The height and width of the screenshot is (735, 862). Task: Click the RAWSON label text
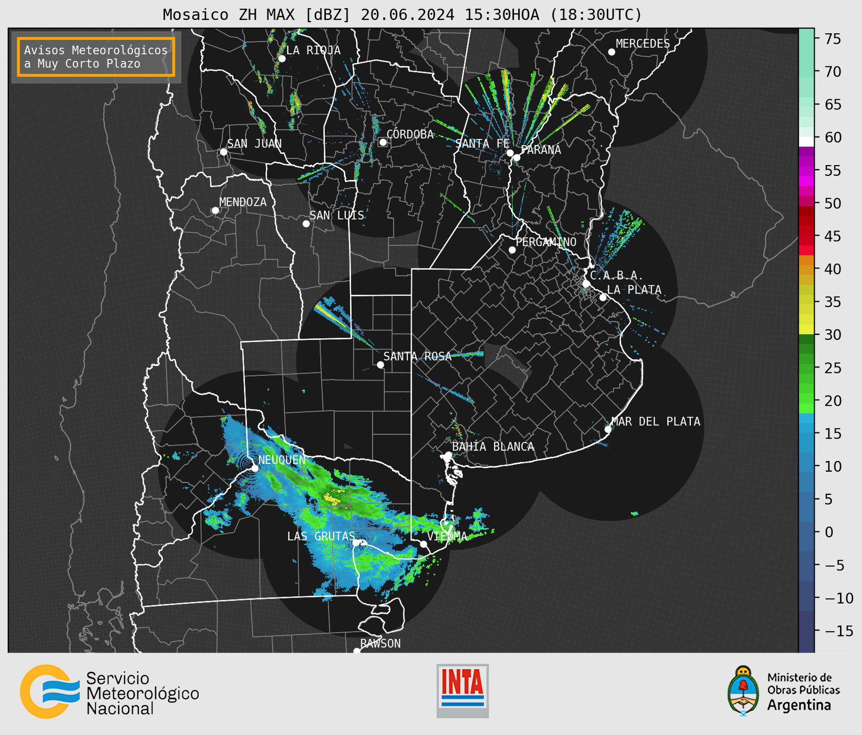tap(380, 644)
